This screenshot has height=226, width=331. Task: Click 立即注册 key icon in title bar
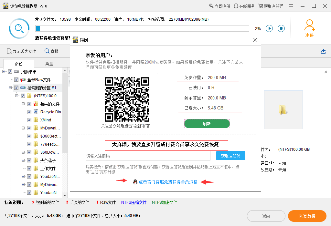[211, 6]
